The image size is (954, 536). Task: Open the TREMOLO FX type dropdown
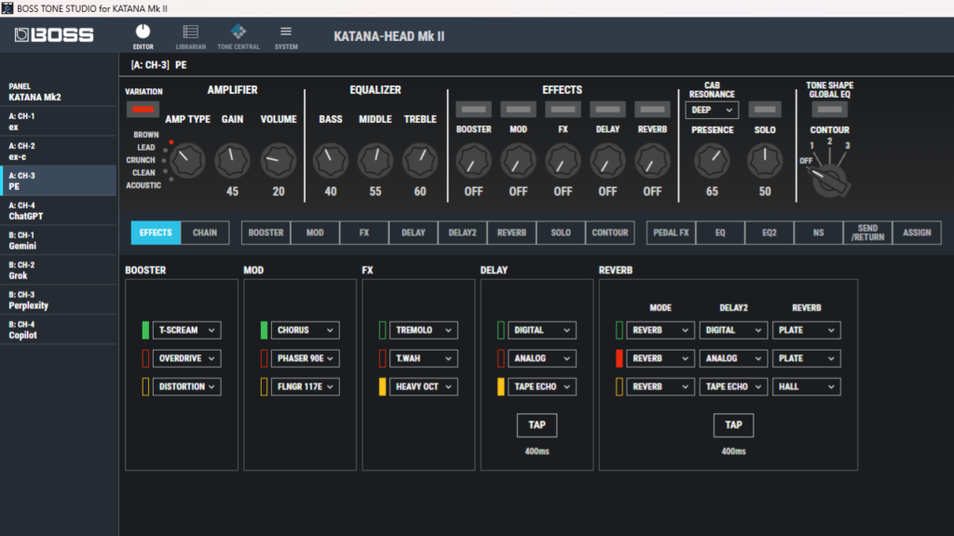[x=424, y=330]
